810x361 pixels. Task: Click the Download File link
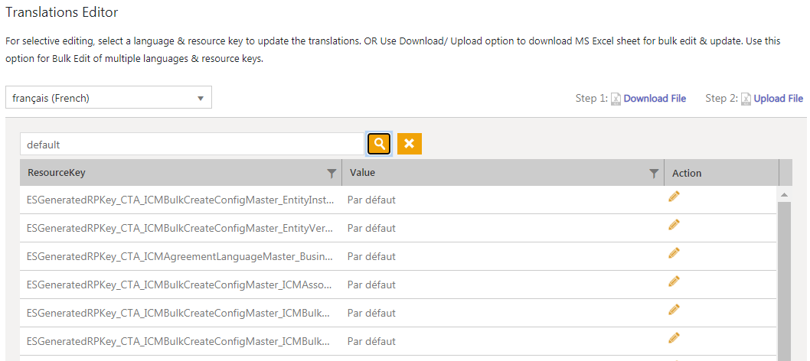pyautogui.click(x=655, y=99)
